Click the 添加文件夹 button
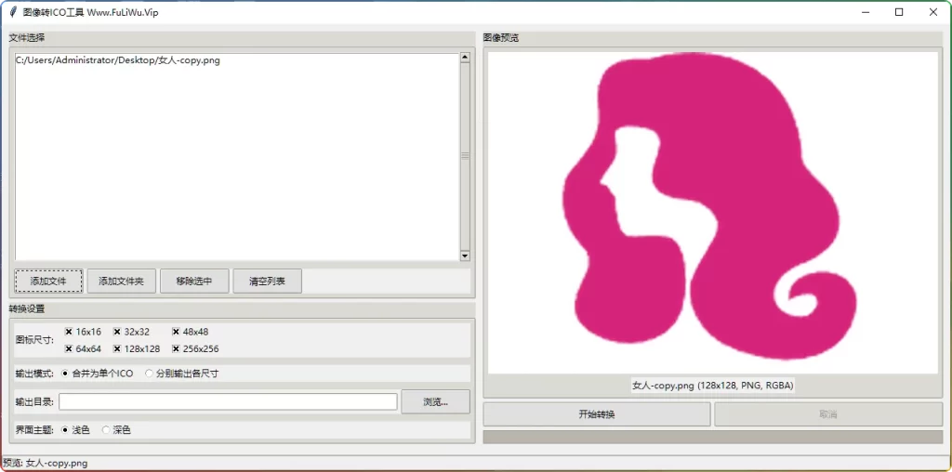The height and width of the screenshot is (472, 952). [122, 282]
